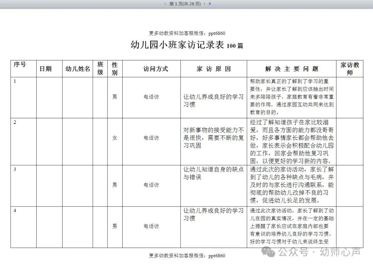Click '电话访' in row 1
This screenshot has height=267, width=373.
point(151,97)
